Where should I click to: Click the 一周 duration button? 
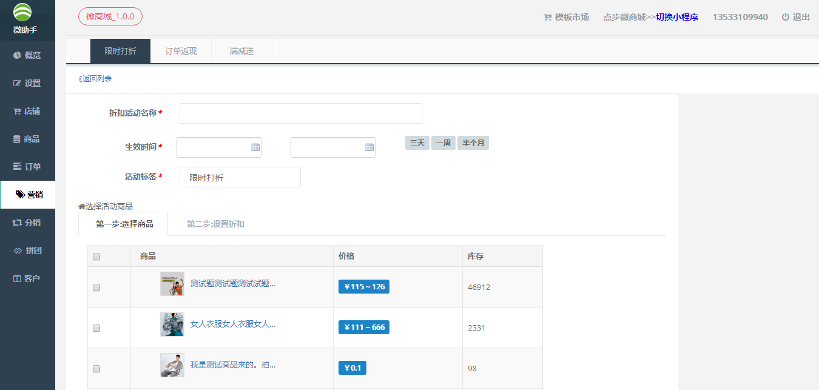443,143
